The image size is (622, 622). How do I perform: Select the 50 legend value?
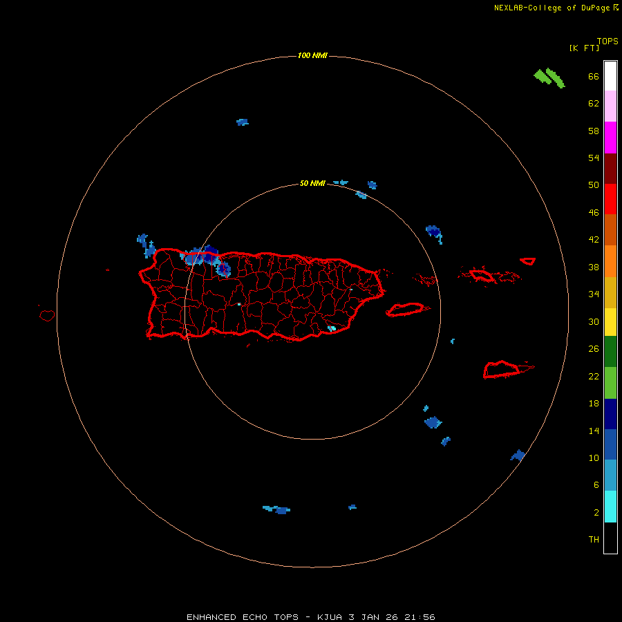pyautogui.click(x=594, y=185)
